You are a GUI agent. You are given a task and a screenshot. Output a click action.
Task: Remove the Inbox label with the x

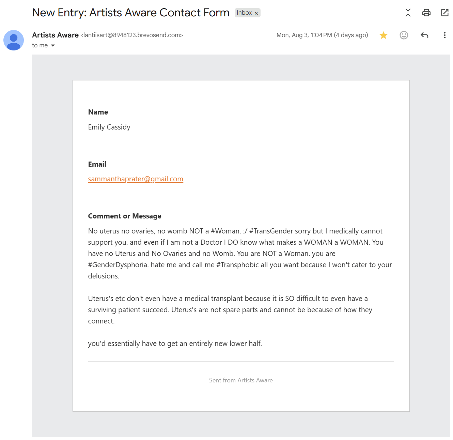256,13
